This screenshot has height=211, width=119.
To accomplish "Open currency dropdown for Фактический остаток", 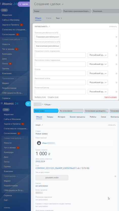I will (x=98, y=83).
